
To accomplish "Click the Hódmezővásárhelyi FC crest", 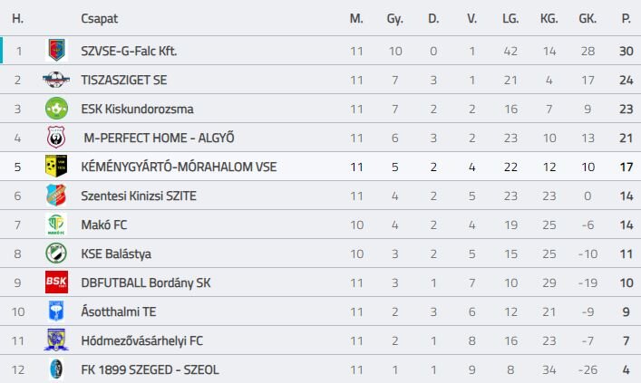I will point(56,340).
